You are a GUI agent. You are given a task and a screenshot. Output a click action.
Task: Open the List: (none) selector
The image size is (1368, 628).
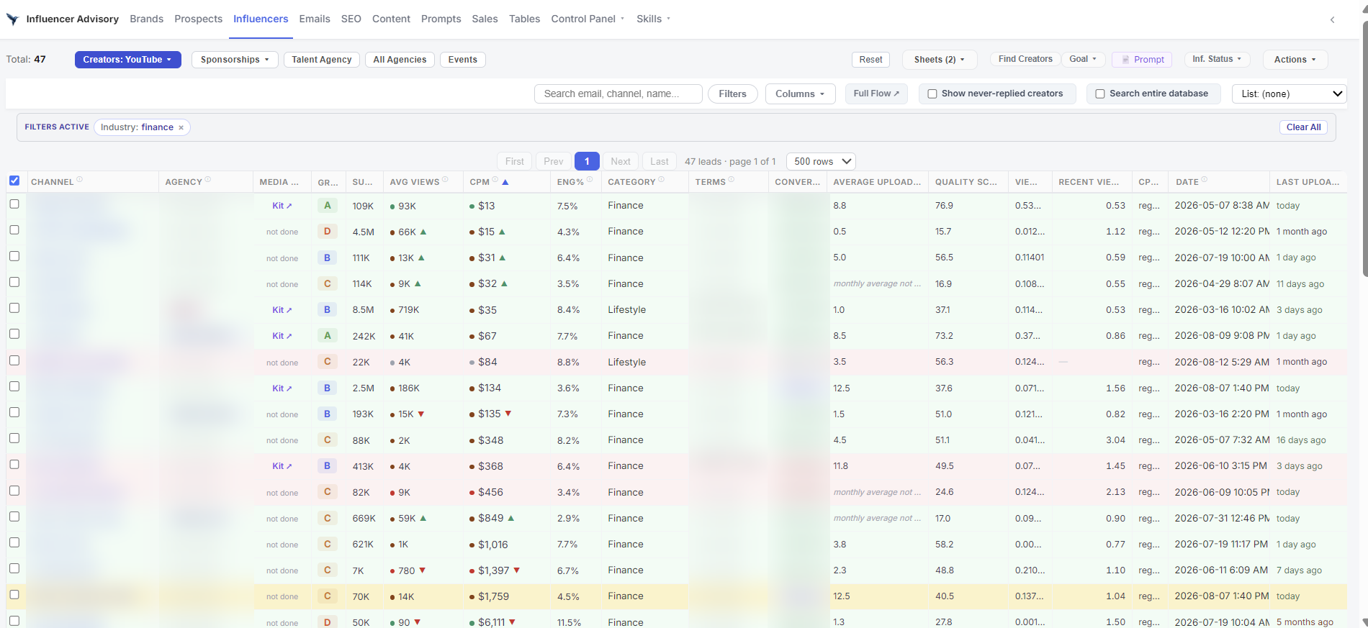point(1289,94)
